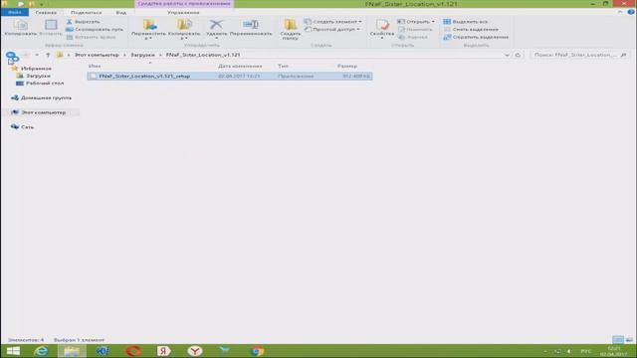This screenshot has height=358, width=637.
Task: Open the Windows Start button
Action: coord(13,351)
